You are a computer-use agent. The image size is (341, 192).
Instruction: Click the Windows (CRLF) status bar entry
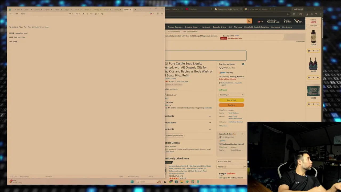pyautogui.click(x=133, y=177)
